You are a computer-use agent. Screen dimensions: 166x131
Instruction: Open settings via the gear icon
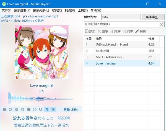(x=10, y=109)
